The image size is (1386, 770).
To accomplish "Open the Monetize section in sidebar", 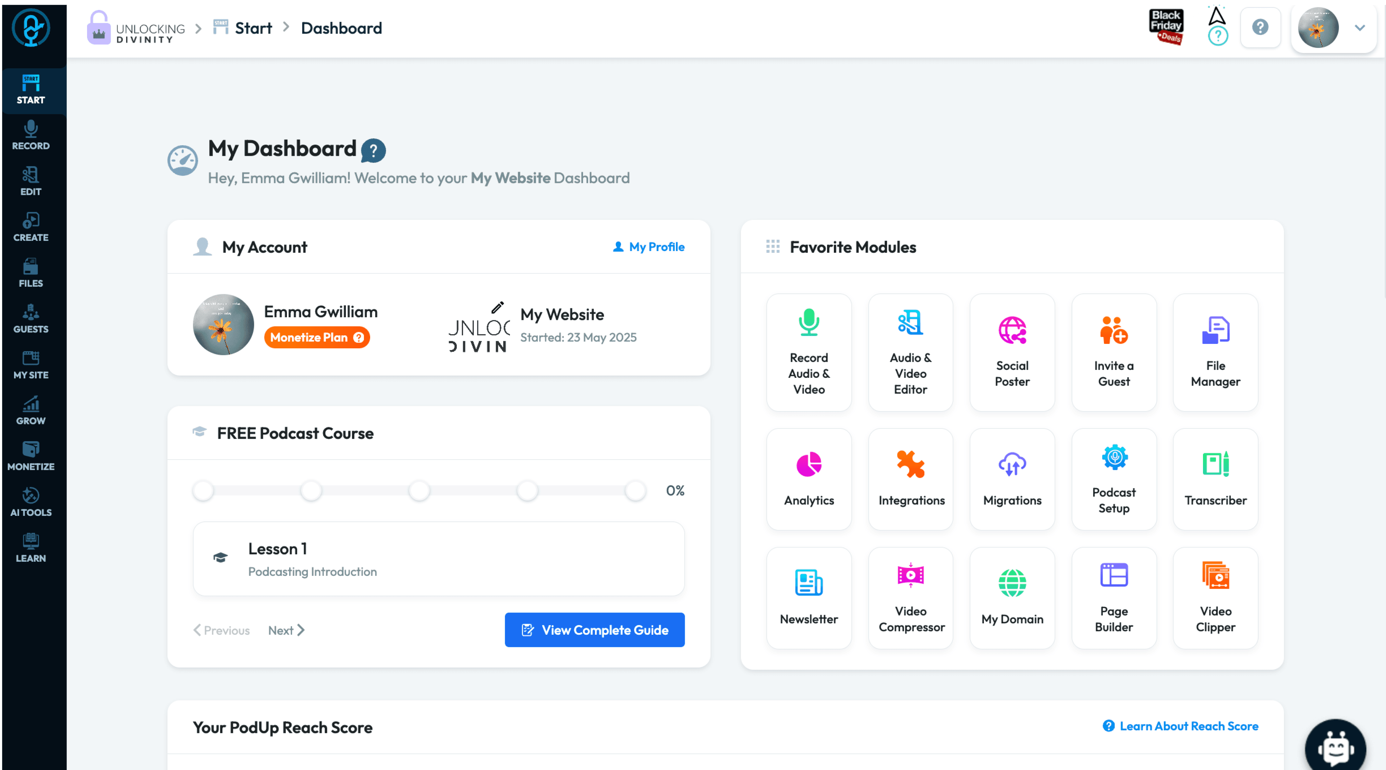I will 31,456.
